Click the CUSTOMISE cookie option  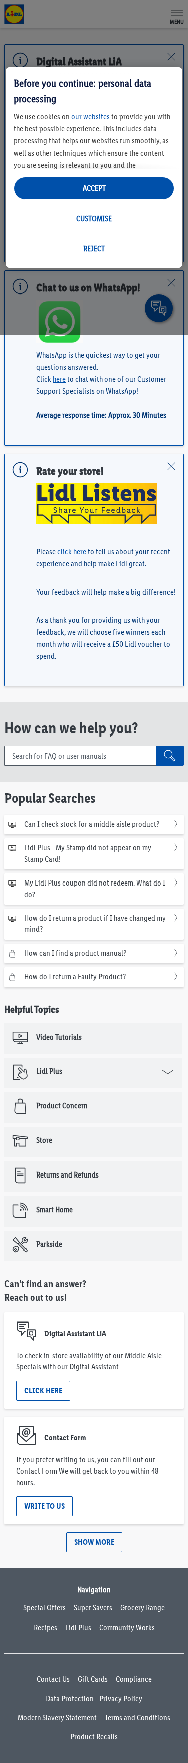[94, 218]
